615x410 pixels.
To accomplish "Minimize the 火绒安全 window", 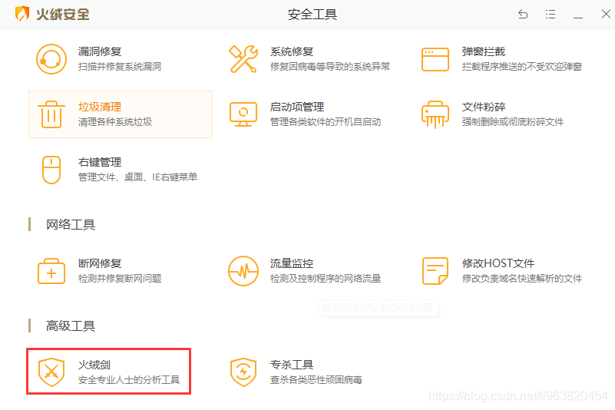I will pyautogui.click(x=577, y=17).
